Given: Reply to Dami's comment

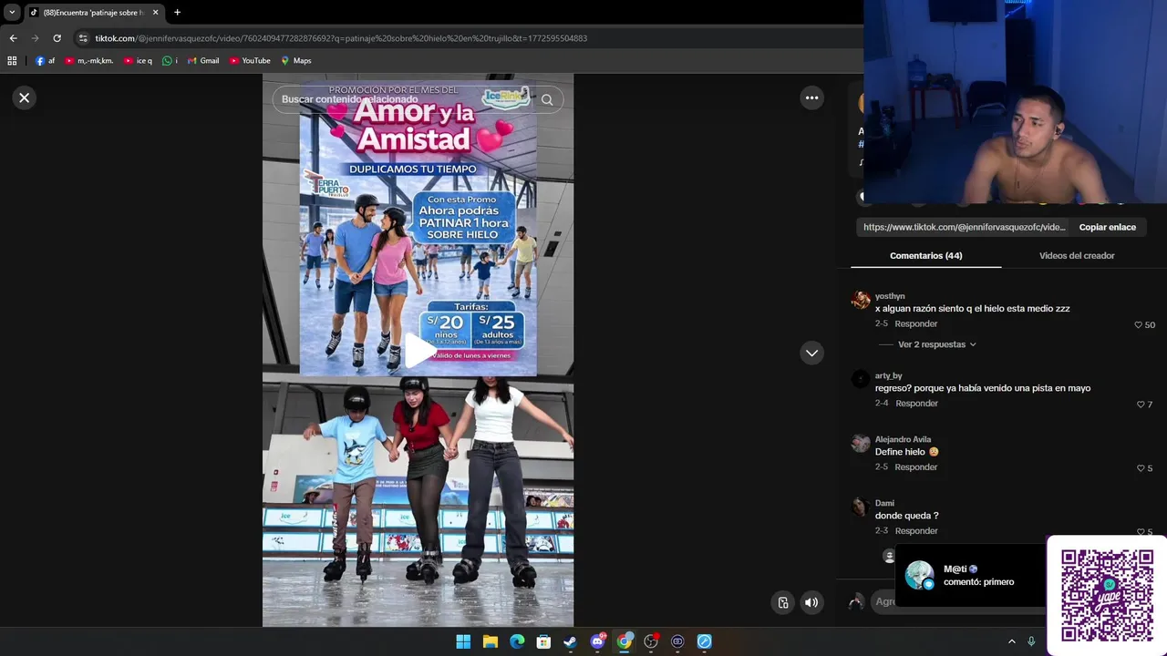Looking at the screenshot, I should coord(916,531).
